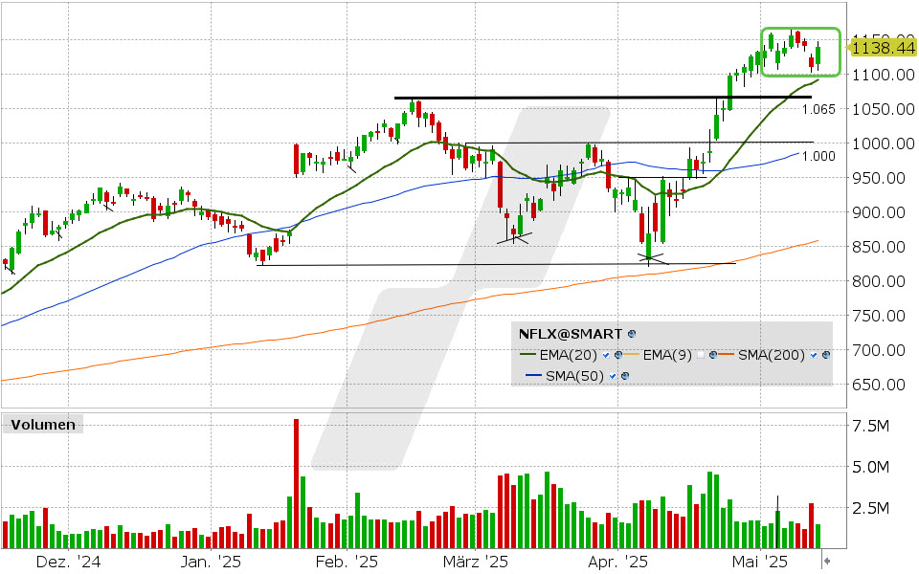The height and width of the screenshot is (574, 919).
Task: Open the settings icon next to EMA(9)
Action: [x=712, y=355]
